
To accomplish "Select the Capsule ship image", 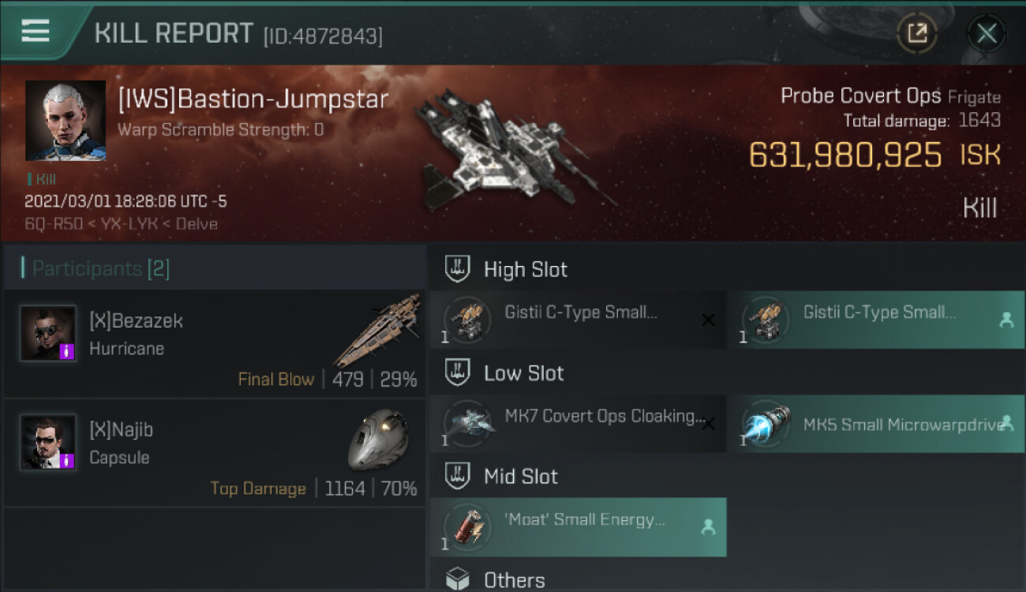I will (377, 440).
